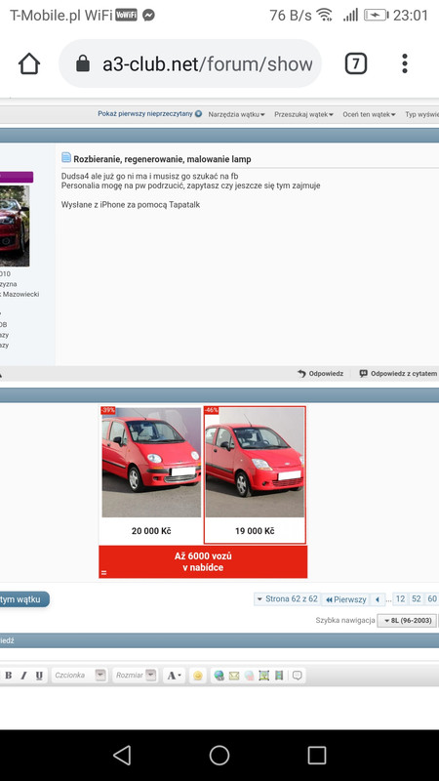The width and height of the screenshot is (439, 781).
Task: Toggle underline formatting in editor
Action: pyautogui.click(x=39, y=676)
